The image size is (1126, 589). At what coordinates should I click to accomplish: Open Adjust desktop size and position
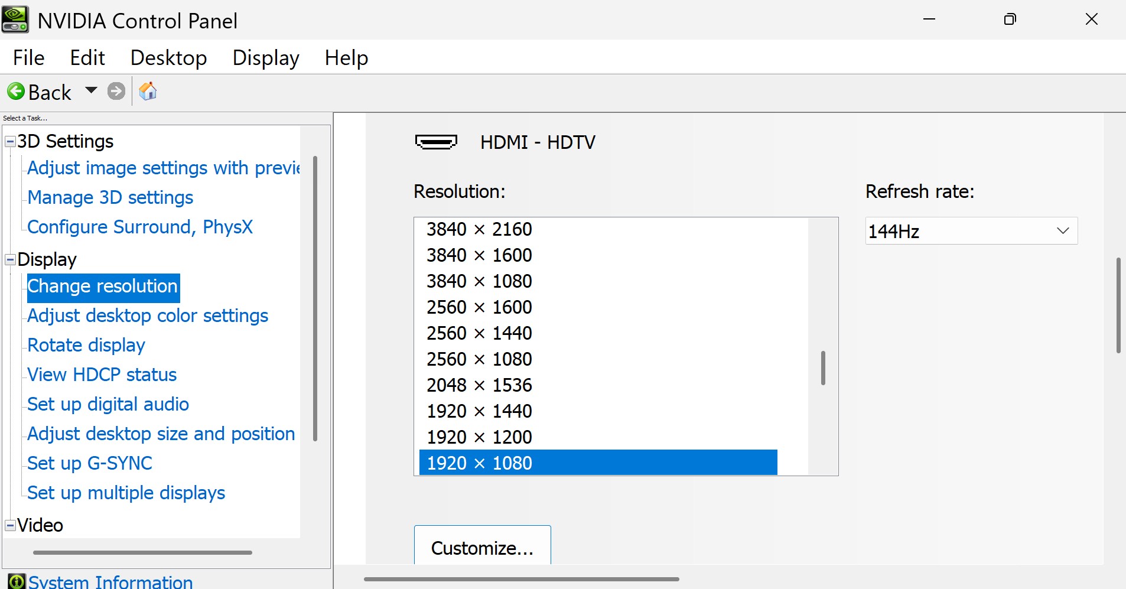161,434
